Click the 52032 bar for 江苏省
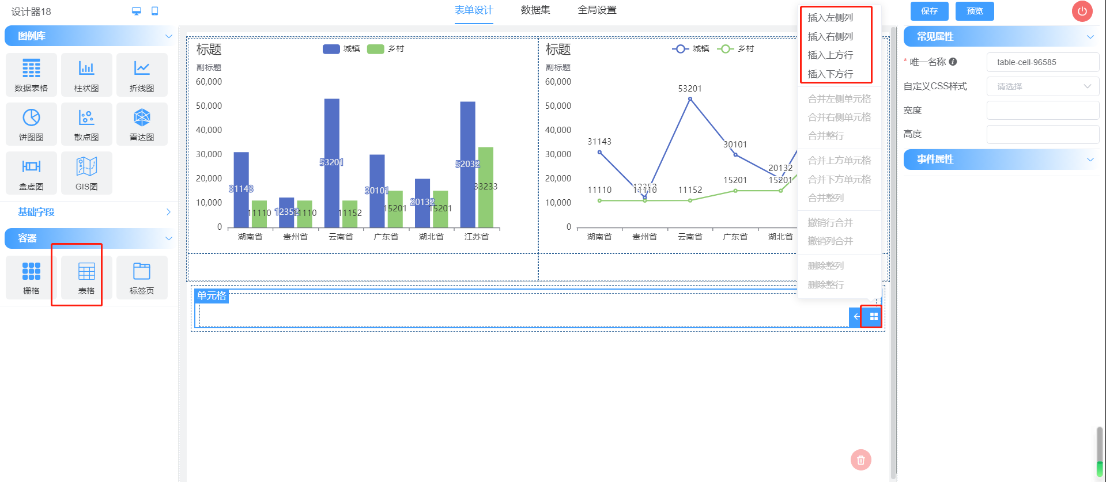The height and width of the screenshot is (482, 1106). click(468, 165)
